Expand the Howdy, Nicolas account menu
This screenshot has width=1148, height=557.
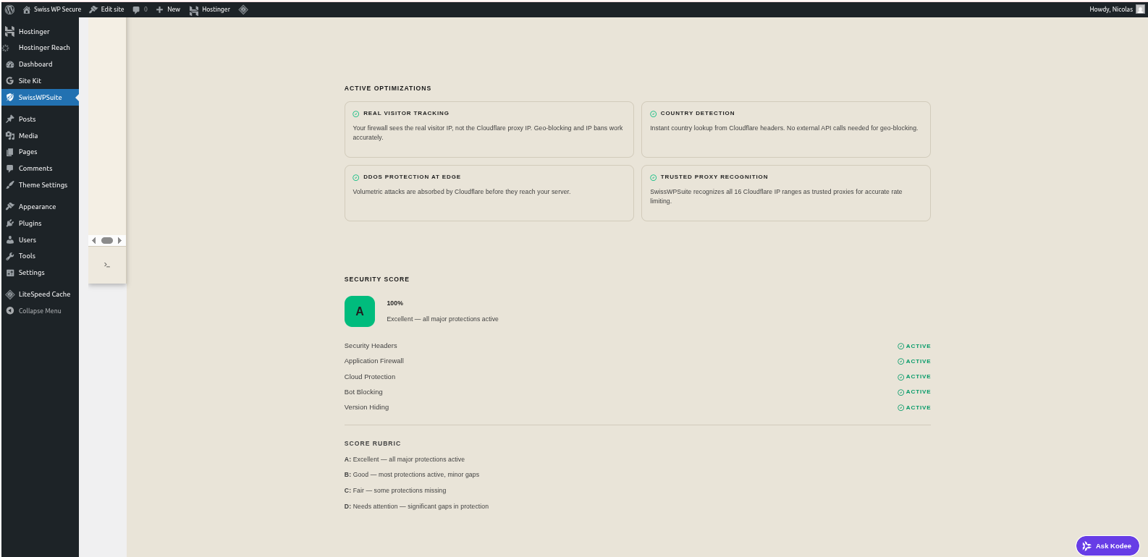pos(1110,9)
